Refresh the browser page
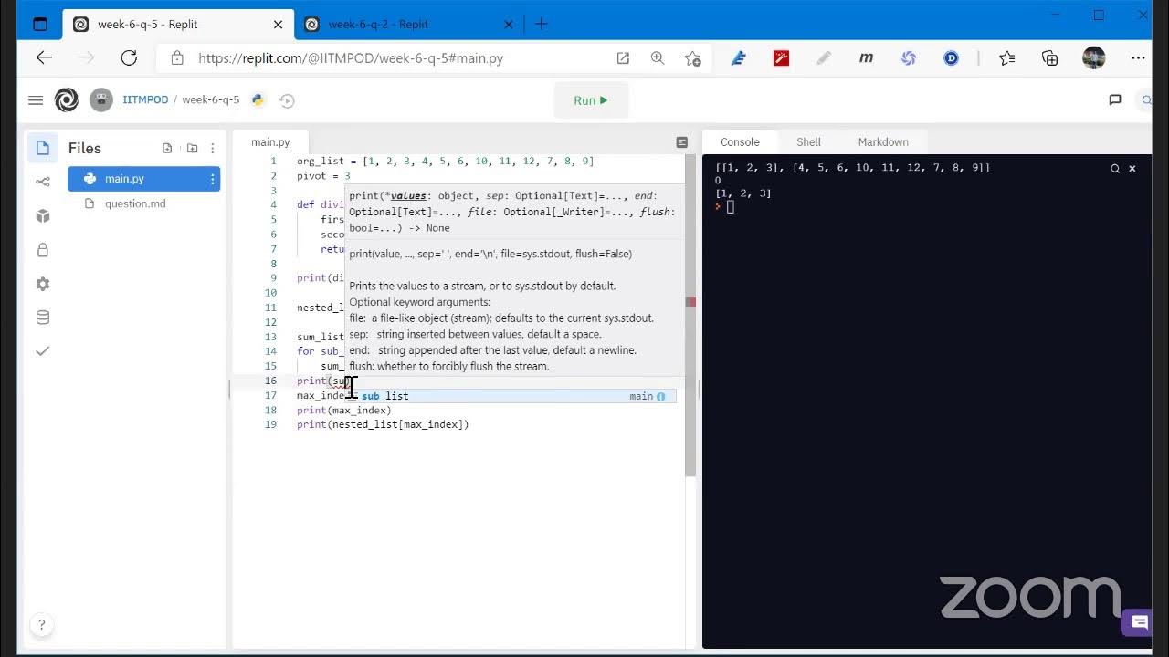Screen dimensions: 1169x657 [x=129, y=57]
